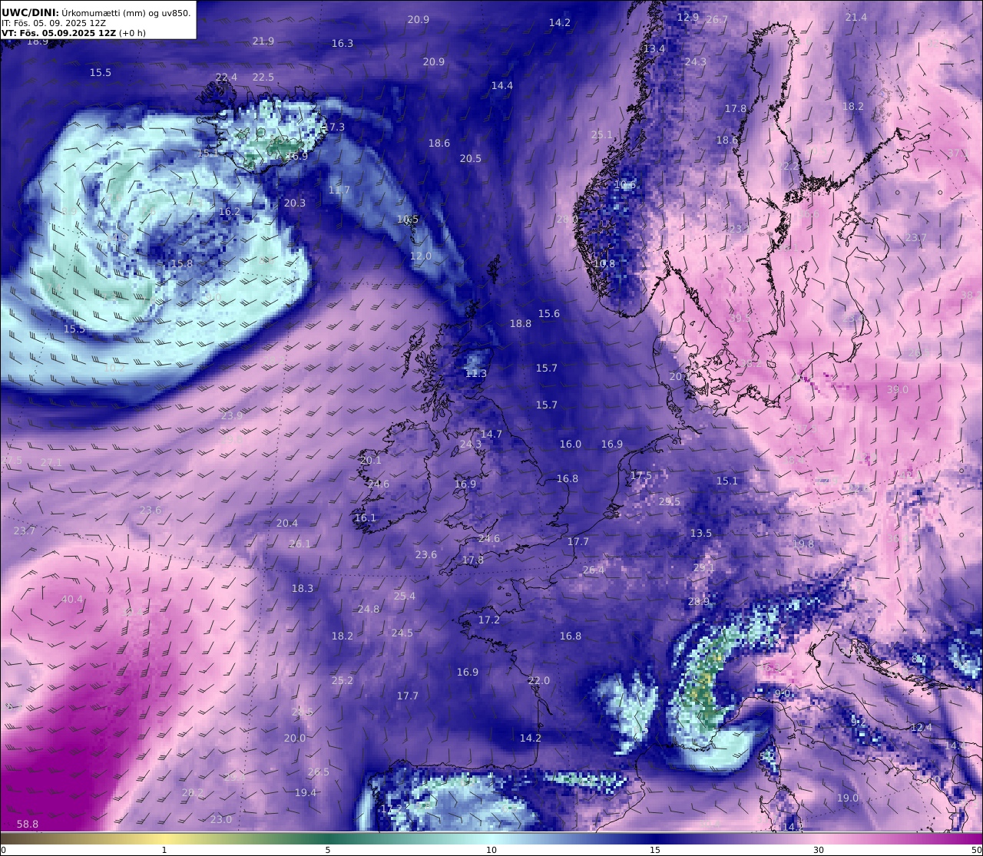This screenshot has width=983, height=856.
Task: Click the 12.0 value near the Faroes
Action: (x=421, y=256)
